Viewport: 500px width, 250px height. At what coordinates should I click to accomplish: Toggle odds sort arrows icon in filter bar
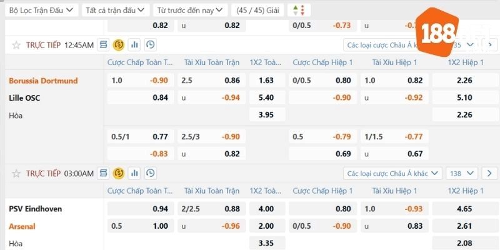[299, 10]
